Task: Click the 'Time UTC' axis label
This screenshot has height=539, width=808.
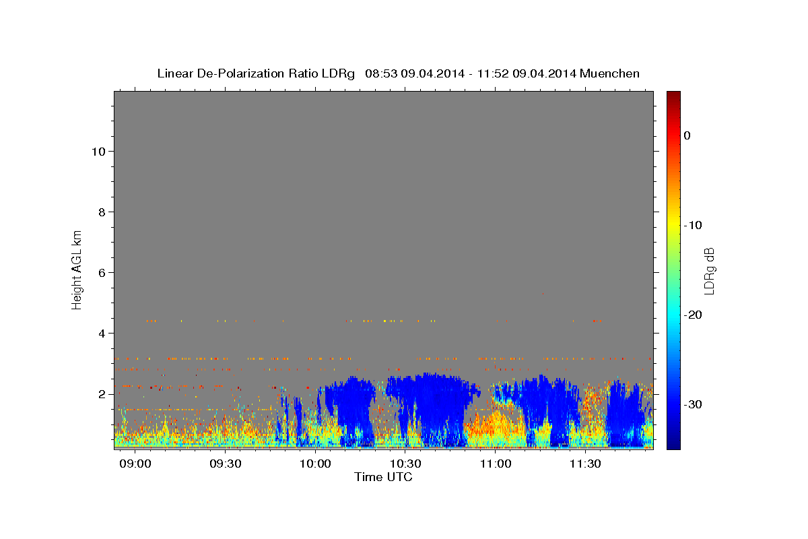Action: click(383, 477)
